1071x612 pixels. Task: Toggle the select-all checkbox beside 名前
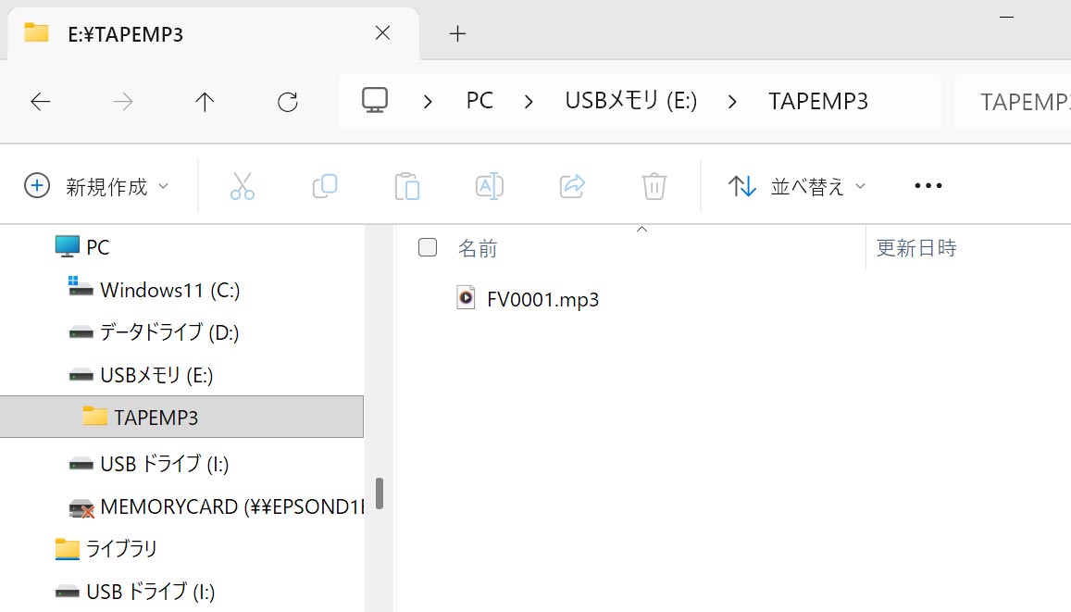pos(428,247)
